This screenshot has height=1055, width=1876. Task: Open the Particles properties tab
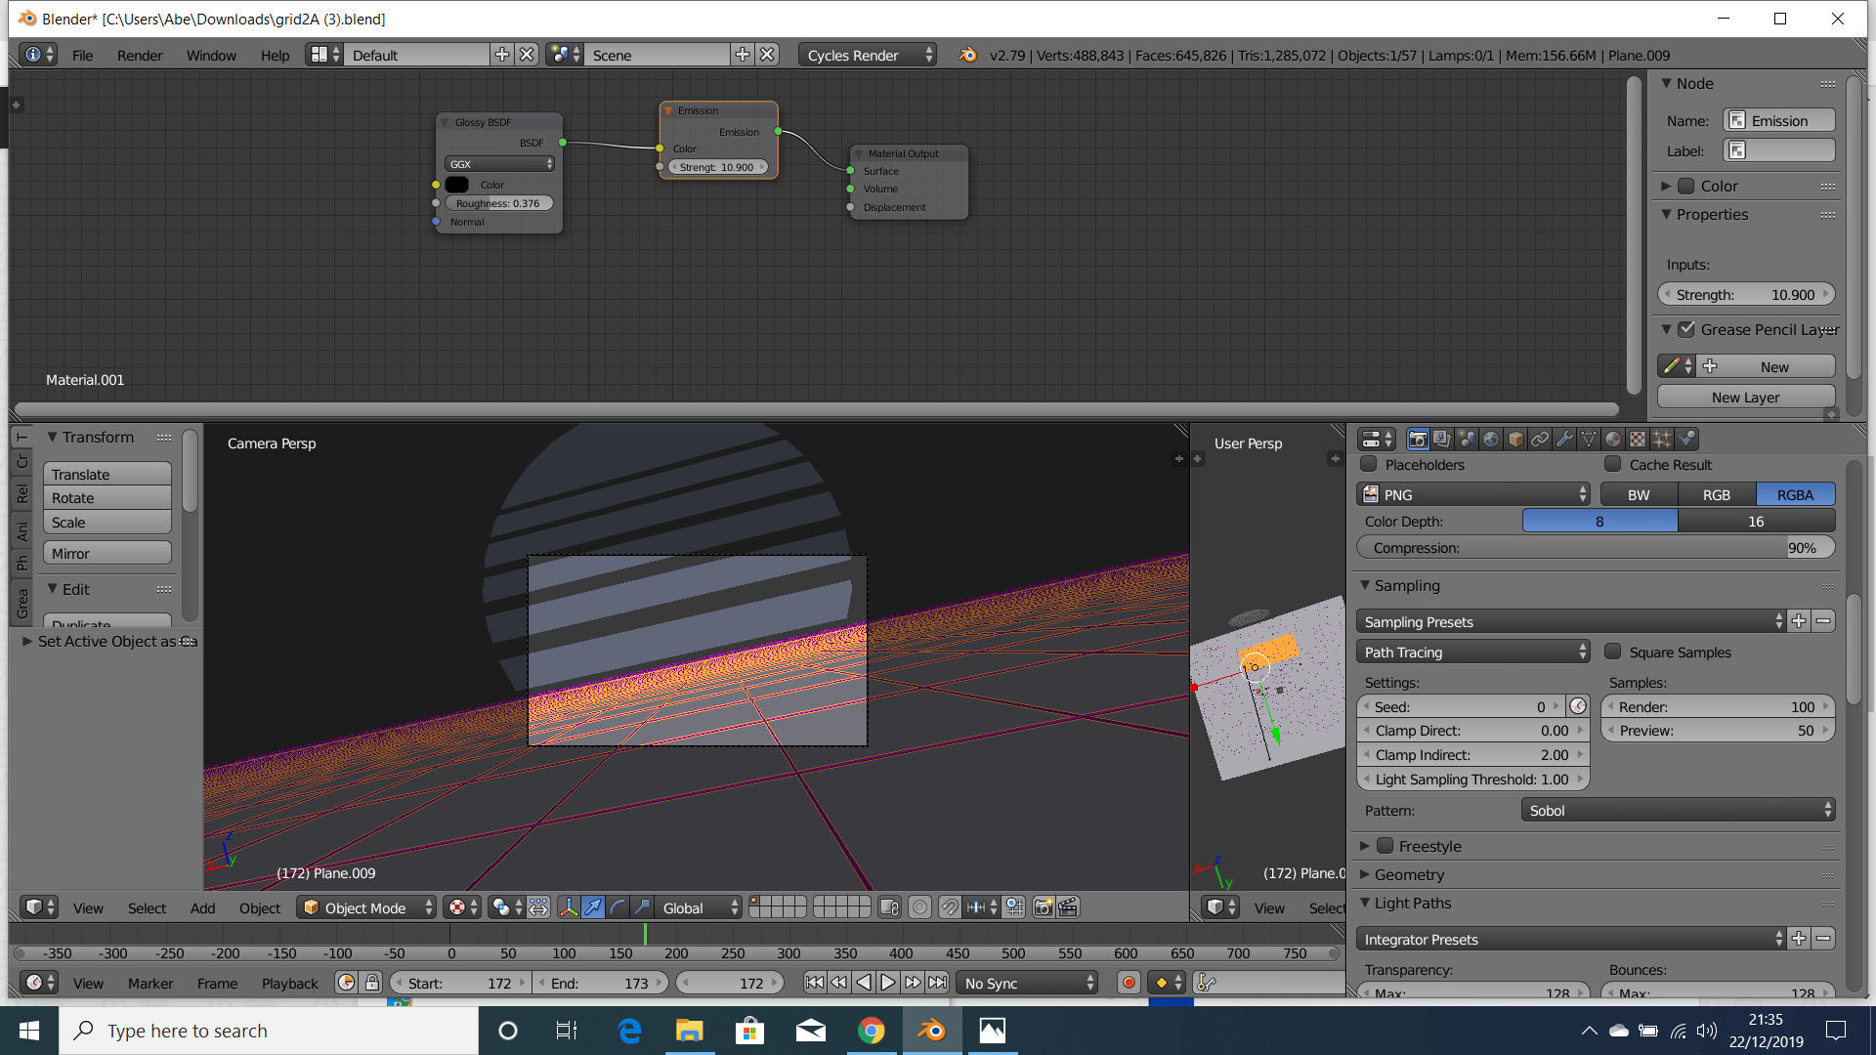coord(1662,440)
